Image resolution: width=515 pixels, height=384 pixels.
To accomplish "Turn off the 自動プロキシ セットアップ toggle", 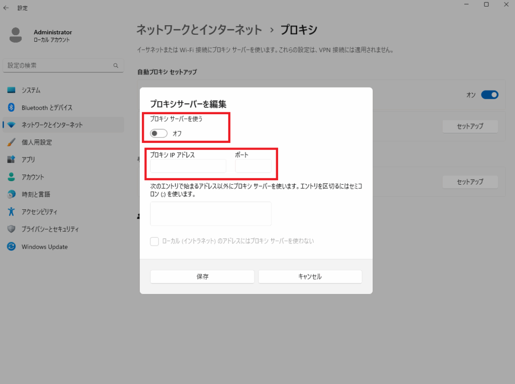I will click(x=489, y=95).
